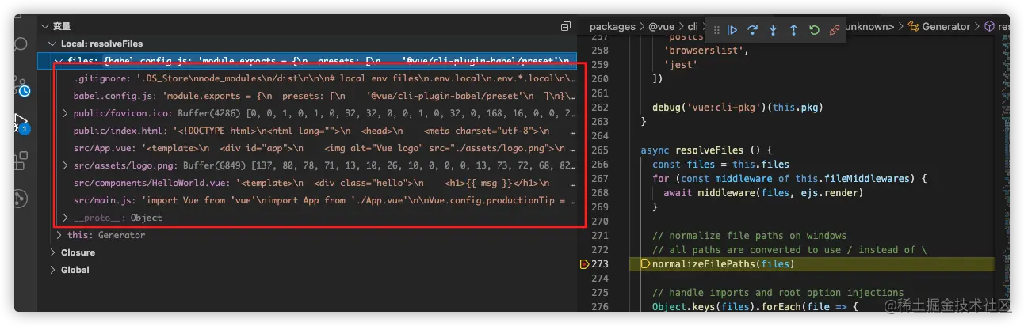Screen dimensions: 1024x326
Task: Expand the src/assets/logo.png Buffer entry
Action: [x=66, y=165]
